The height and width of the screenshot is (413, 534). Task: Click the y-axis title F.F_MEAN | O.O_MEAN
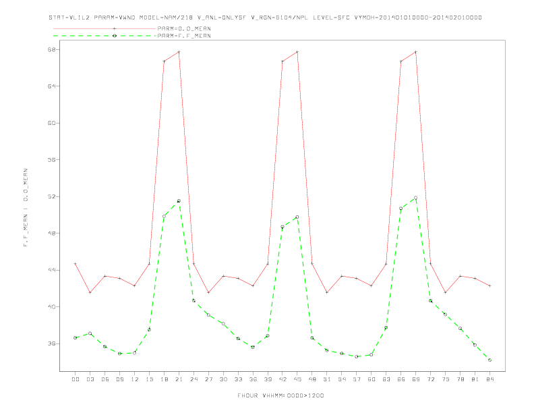[26, 208]
